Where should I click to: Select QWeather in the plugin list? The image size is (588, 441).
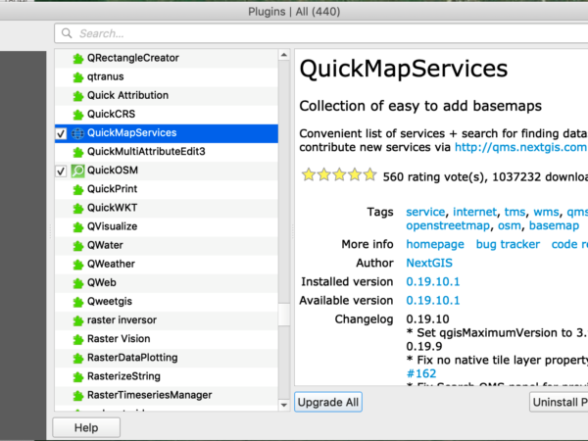(167, 265)
